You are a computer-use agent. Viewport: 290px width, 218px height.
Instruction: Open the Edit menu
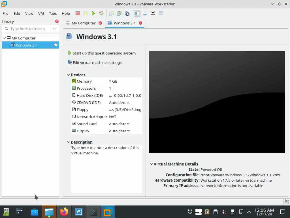click(x=17, y=13)
